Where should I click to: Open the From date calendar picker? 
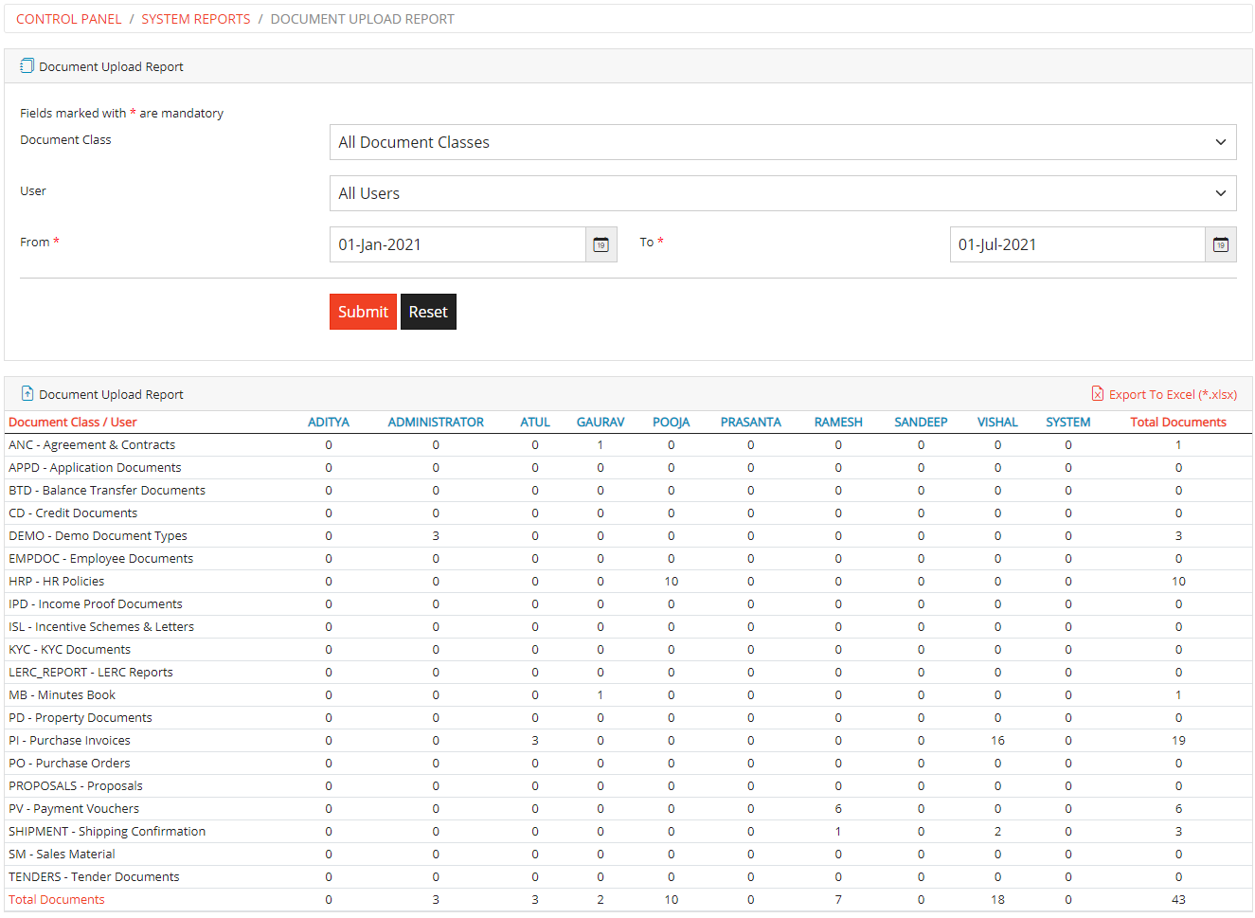pyautogui.click(x=601, y=244)
